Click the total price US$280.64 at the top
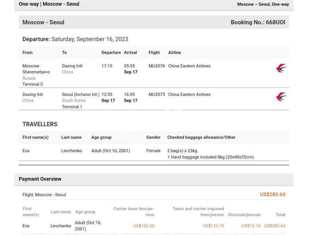 (x=273, y=194)
